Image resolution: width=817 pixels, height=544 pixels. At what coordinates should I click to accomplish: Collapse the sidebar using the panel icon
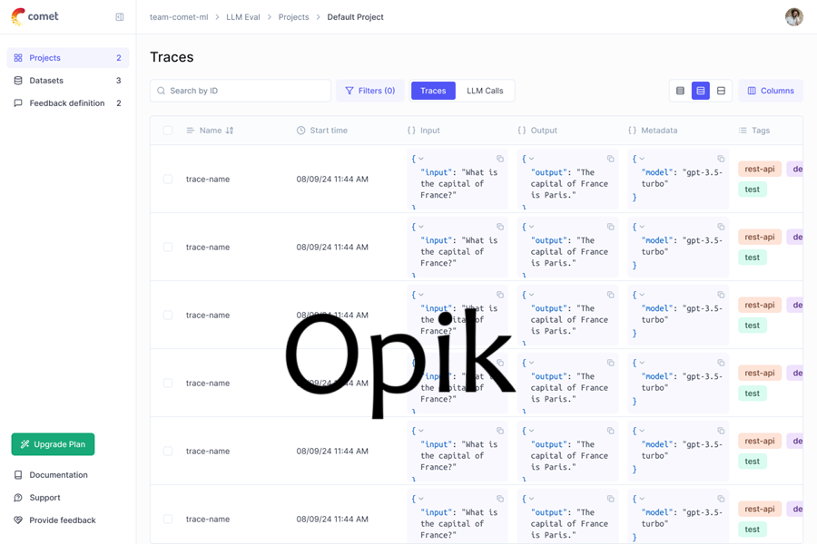(x=120, y=17)
